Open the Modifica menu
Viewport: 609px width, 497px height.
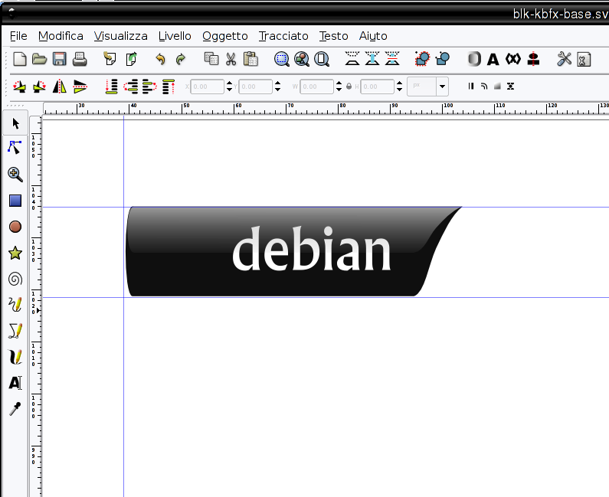tap(61, 36)
